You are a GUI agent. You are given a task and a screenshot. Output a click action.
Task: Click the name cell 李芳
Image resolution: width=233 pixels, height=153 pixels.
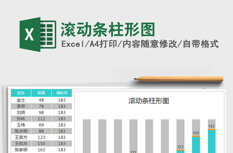21,106
